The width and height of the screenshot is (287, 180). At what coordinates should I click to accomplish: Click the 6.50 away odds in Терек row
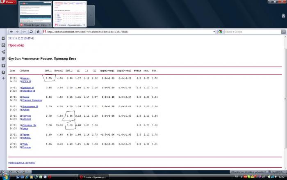(70, 135)
